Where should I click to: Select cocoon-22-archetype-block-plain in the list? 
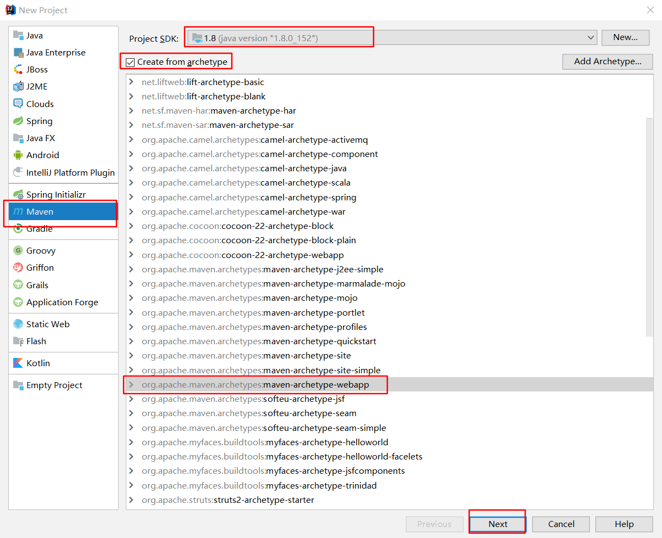(390, 240)
